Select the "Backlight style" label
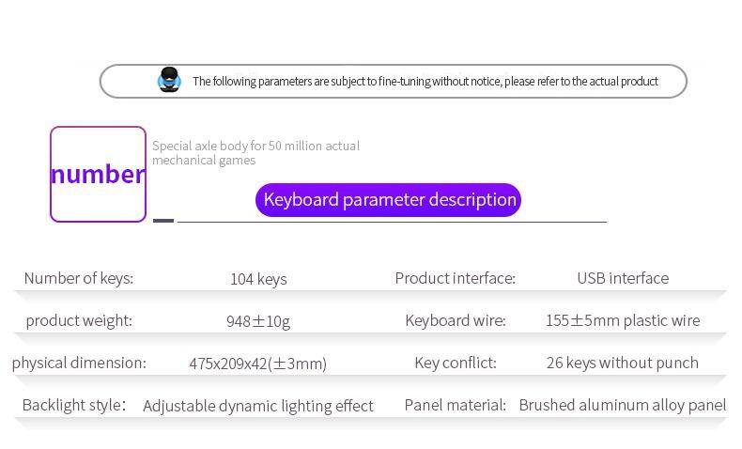742x449 pixels. (73, 405)
